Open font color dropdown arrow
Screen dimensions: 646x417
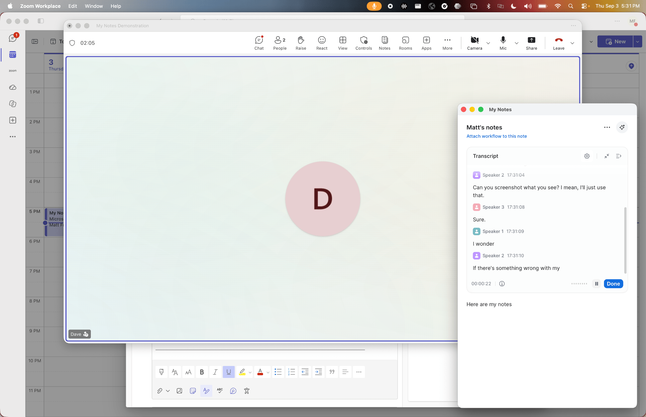pyautogui.click(x=268, y=372)
